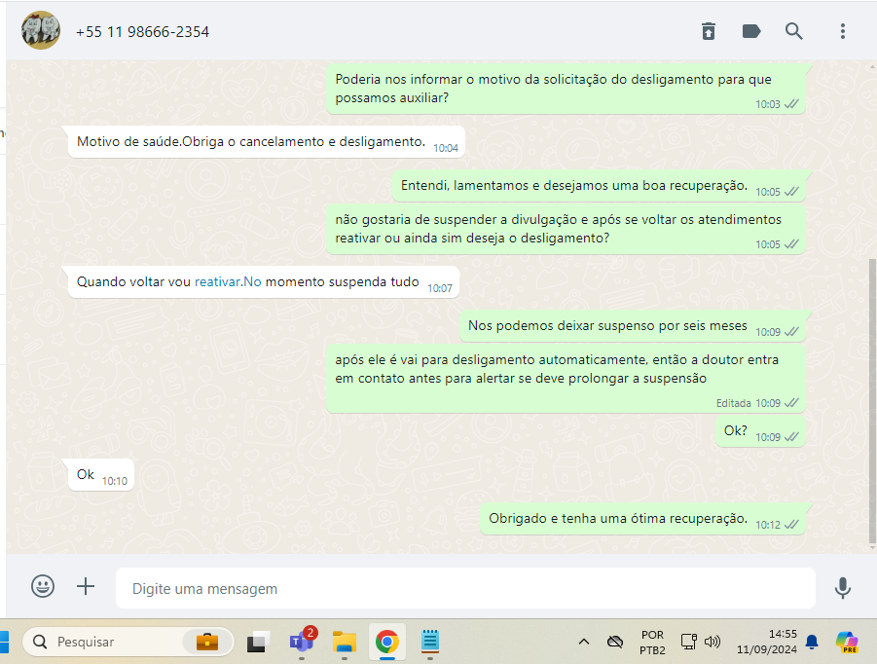Image resolution: width=877 pixels, height=664 pixels.
Task: Open Microsoft Teams from the taskbar
Action: [302, 642]
